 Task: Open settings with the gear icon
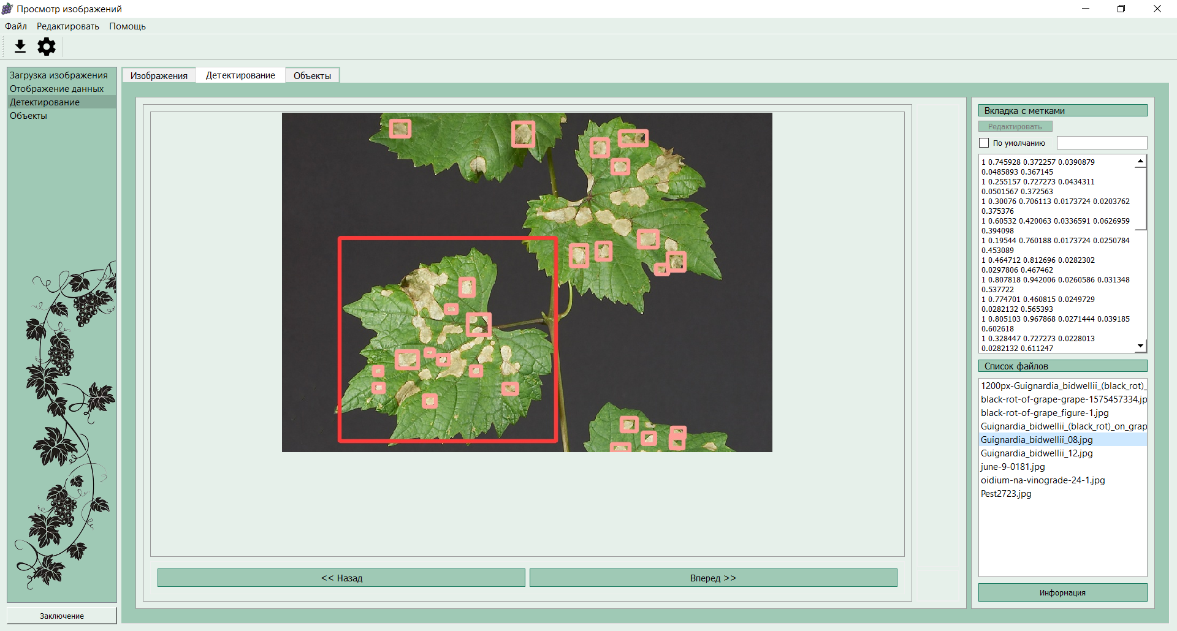point(47,47)
